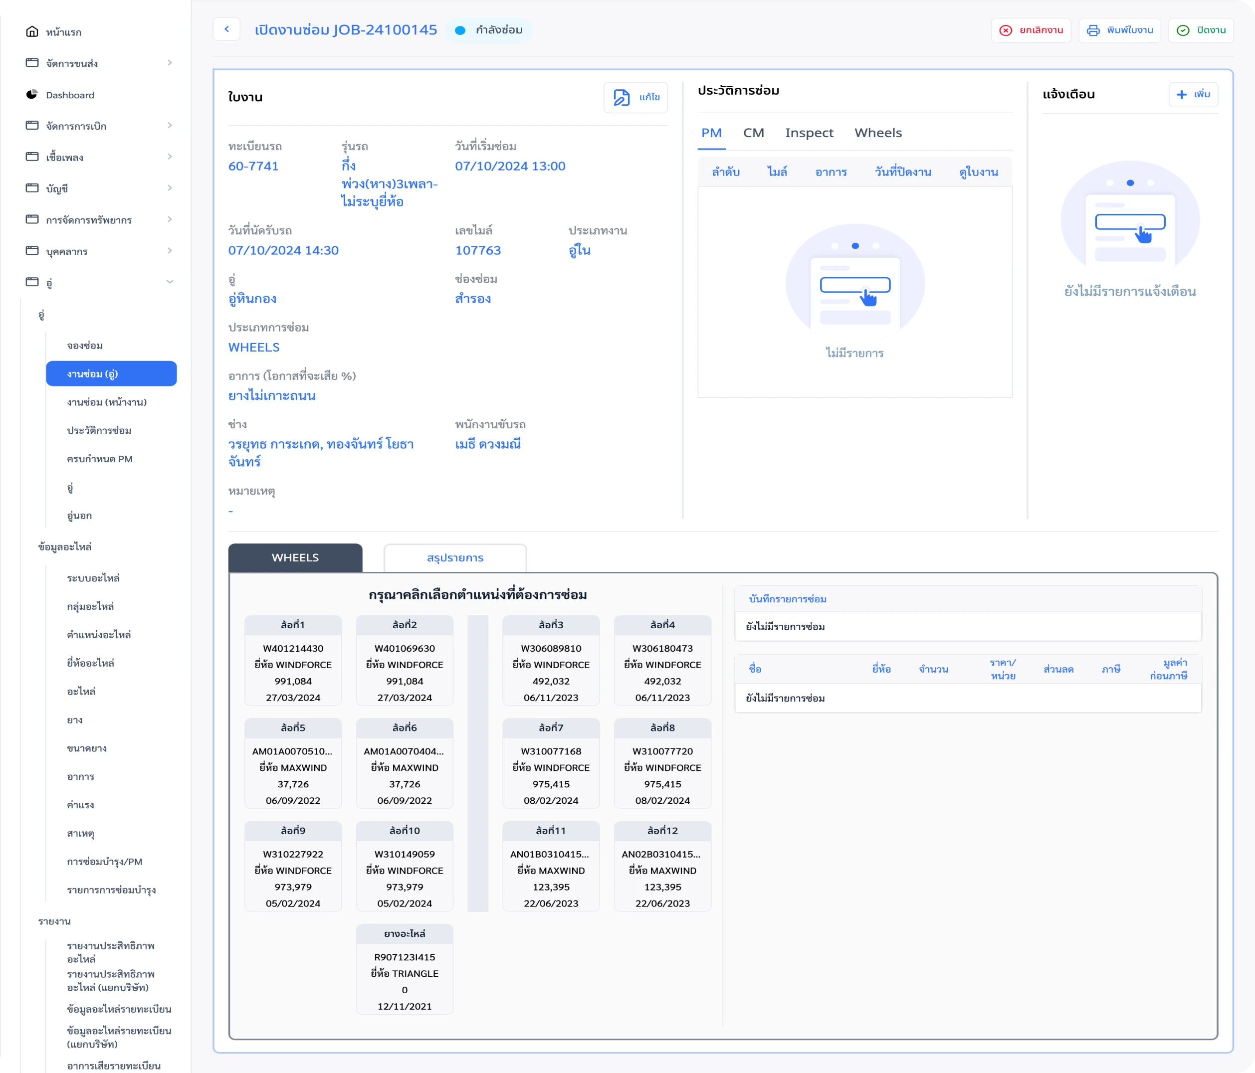Open ระบบอะไหล่ sidebar item
Screen dimensions: 1255x1073
click(x=93, y=578)
